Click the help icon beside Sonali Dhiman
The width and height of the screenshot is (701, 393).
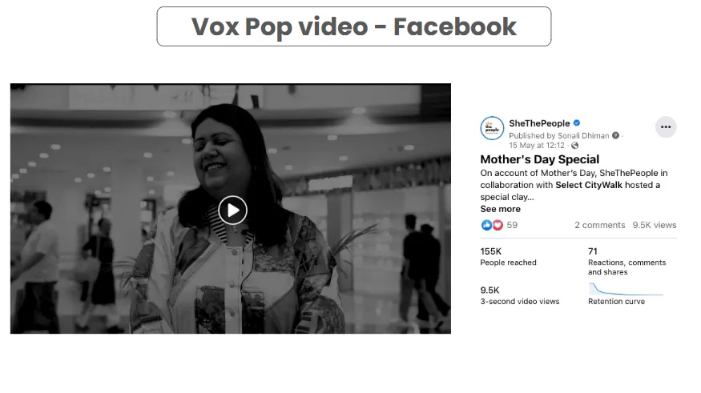[x=615, y=135]
